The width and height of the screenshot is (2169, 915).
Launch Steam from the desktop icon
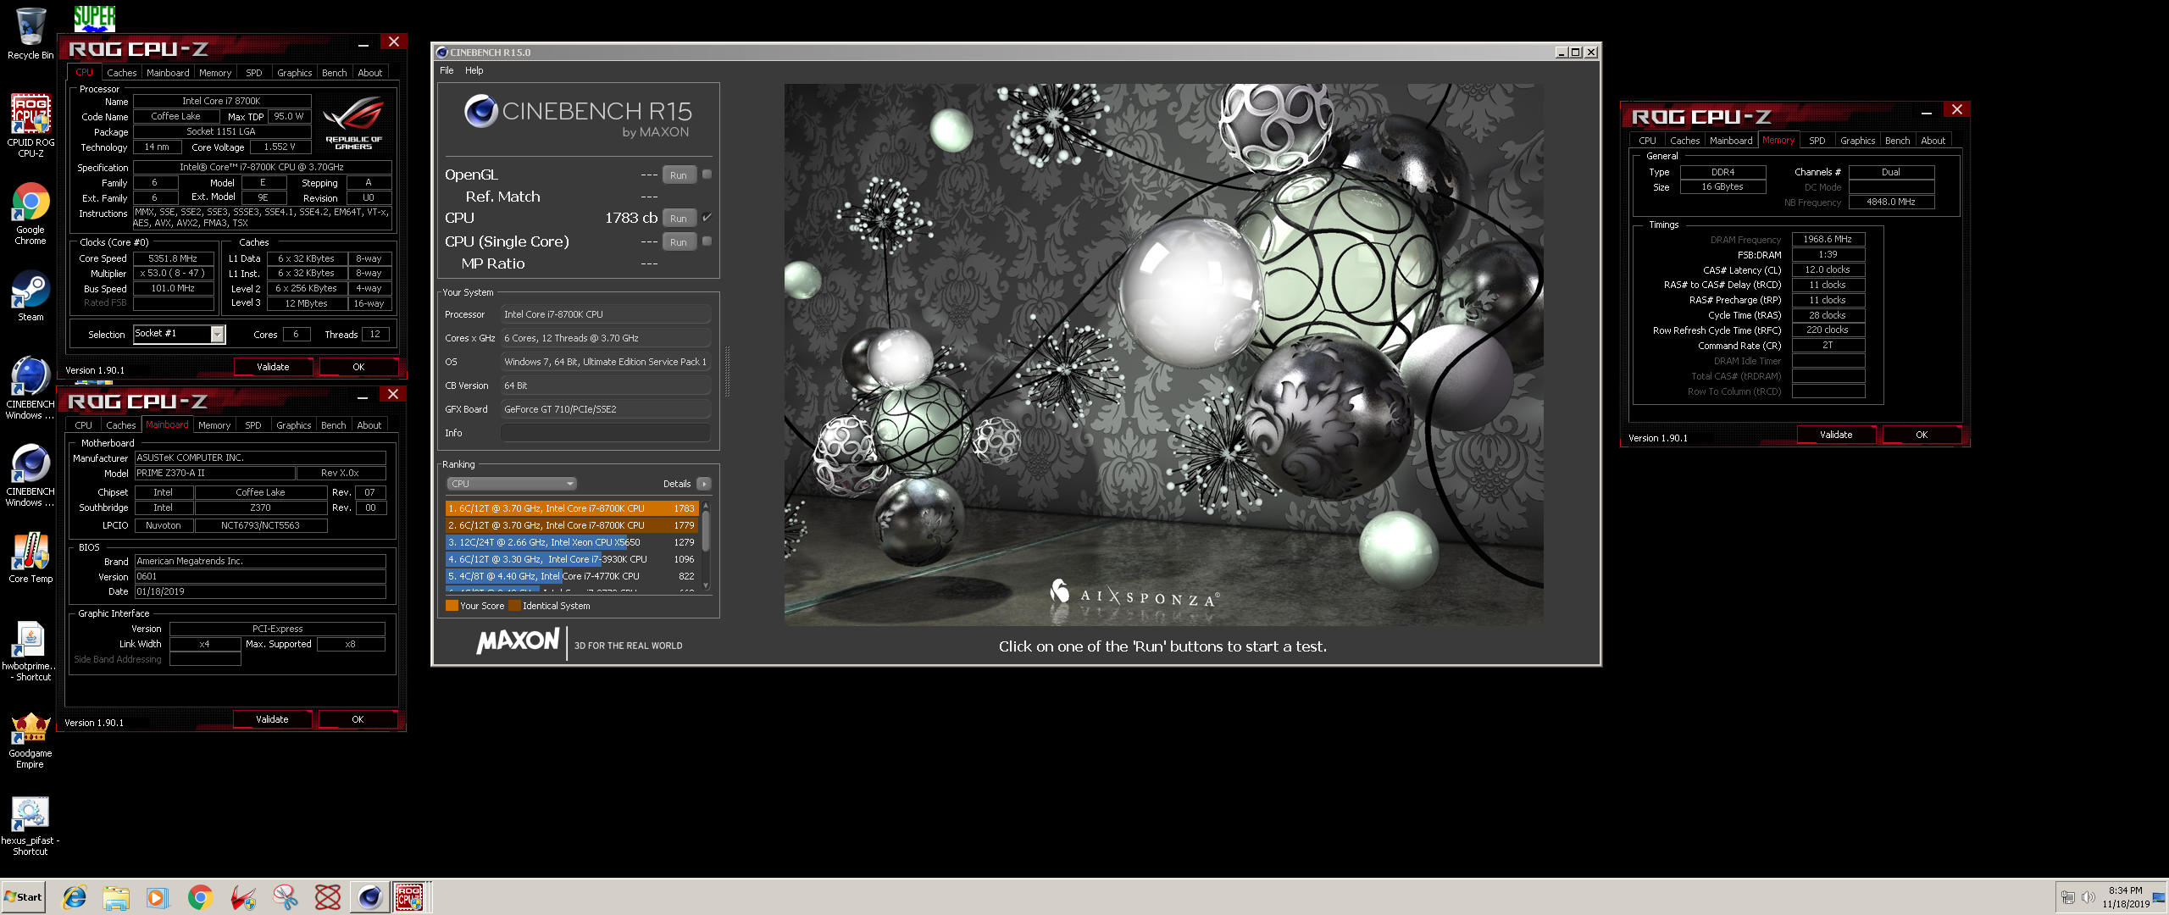coord(31,296)
